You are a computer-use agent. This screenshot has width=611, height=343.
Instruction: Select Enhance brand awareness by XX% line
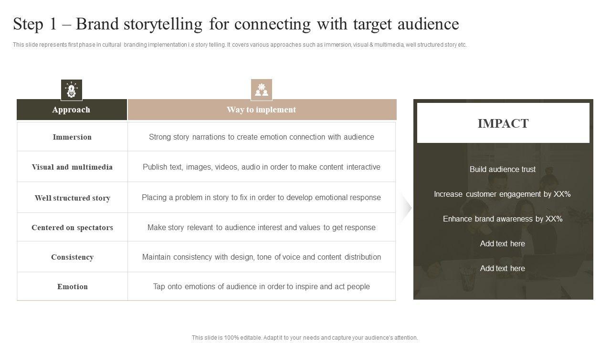coord(503,219)
